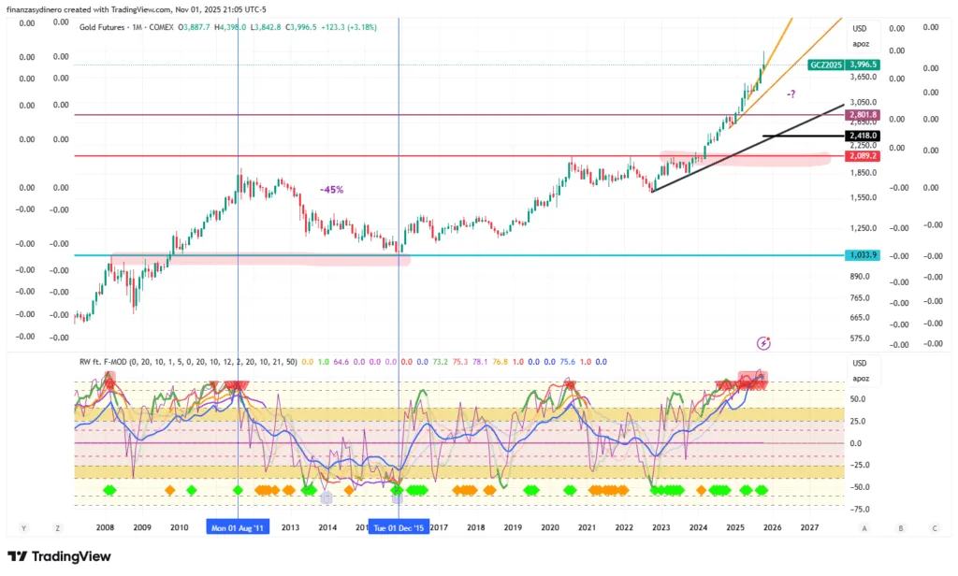Open the USD currency selector on the main chart
The width and height of the screenshot is (958, 576).
point(861,26)
